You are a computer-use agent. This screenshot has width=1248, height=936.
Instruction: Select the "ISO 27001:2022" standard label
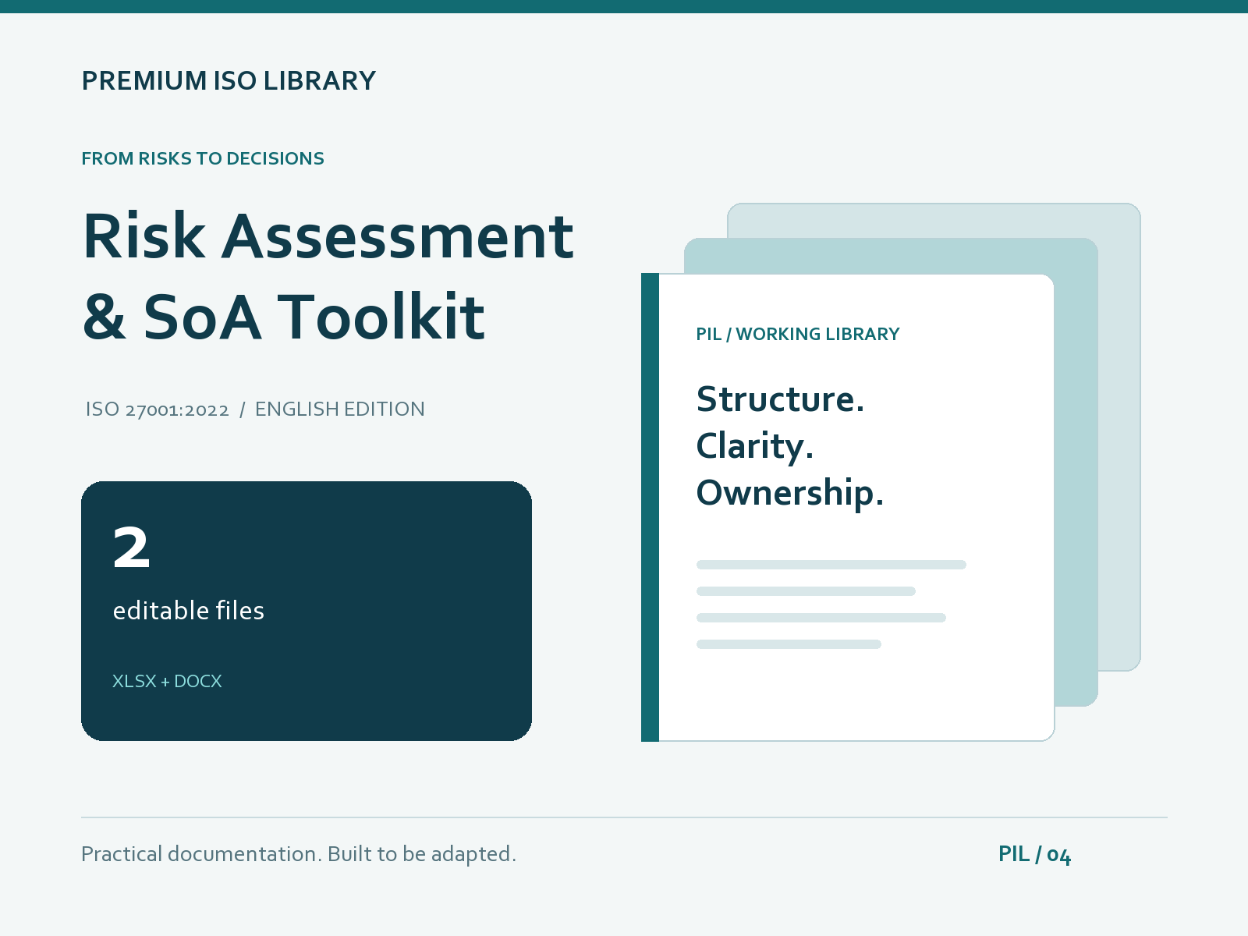point(158,409)
